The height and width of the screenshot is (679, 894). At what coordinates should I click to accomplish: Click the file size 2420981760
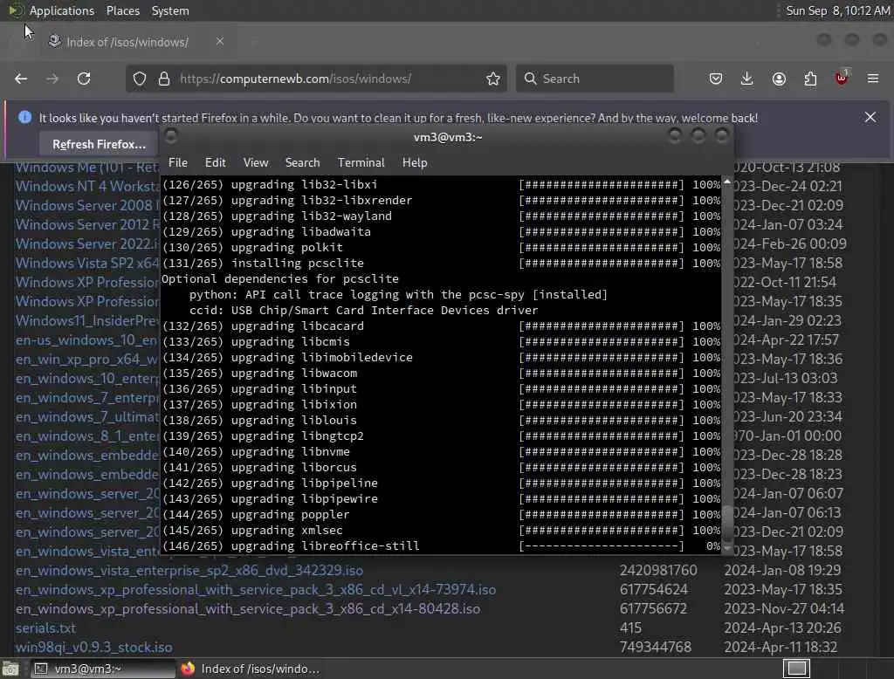(658, 570)
